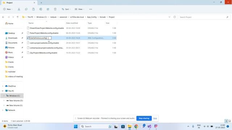232x130 pixels.
Task: Open the See more ellipsis menu
Action: (x=91, y=9)
